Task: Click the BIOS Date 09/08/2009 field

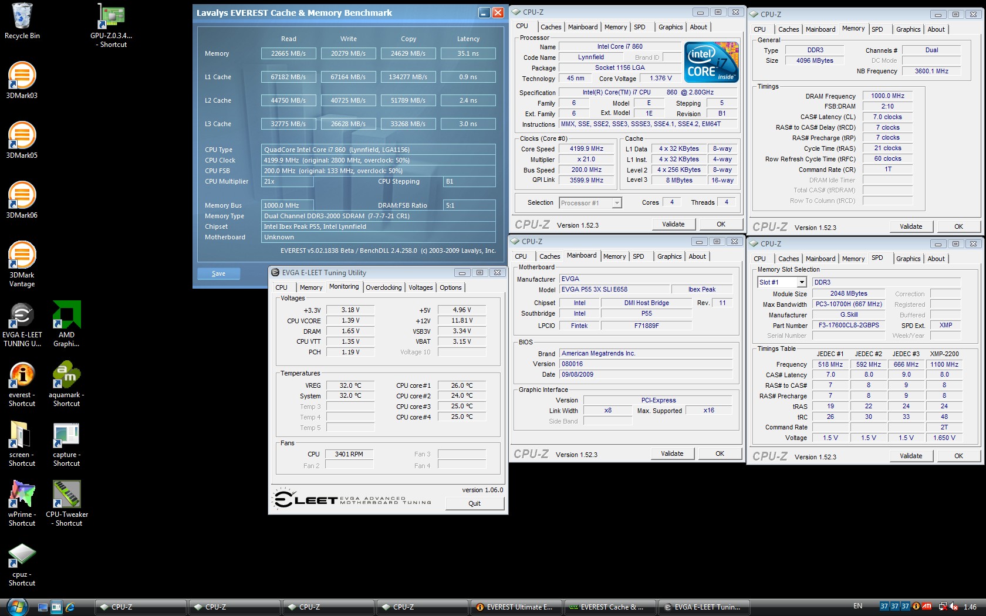Action: click(646, 374)
